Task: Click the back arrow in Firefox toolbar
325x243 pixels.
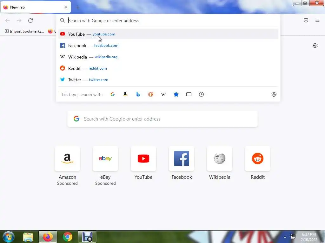Action: click(x=8, y=21)
